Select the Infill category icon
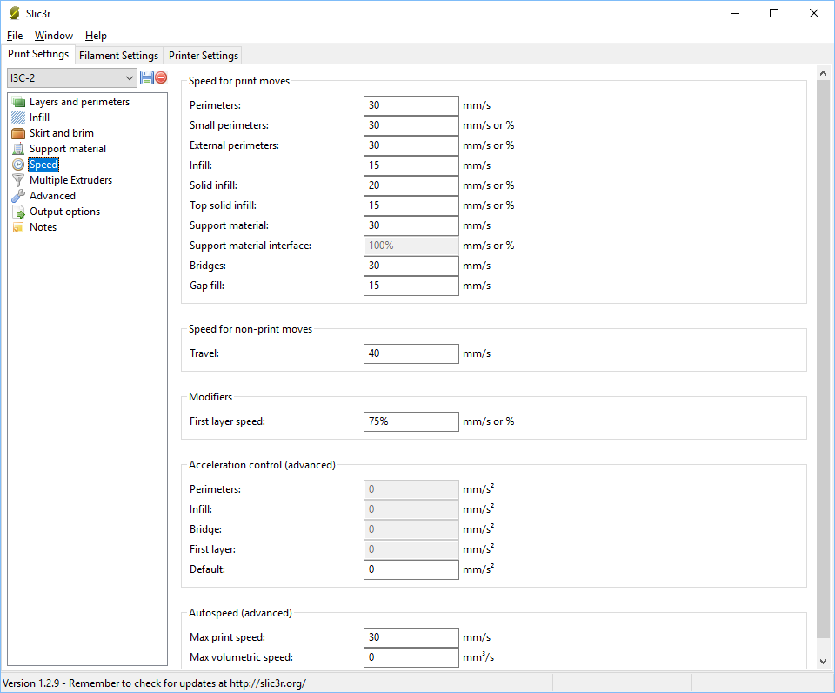835x693 pixels. (18, 118)
